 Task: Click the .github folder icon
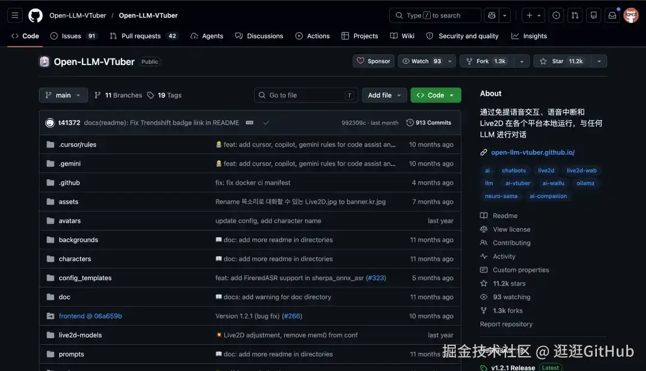tap(50, 183)
